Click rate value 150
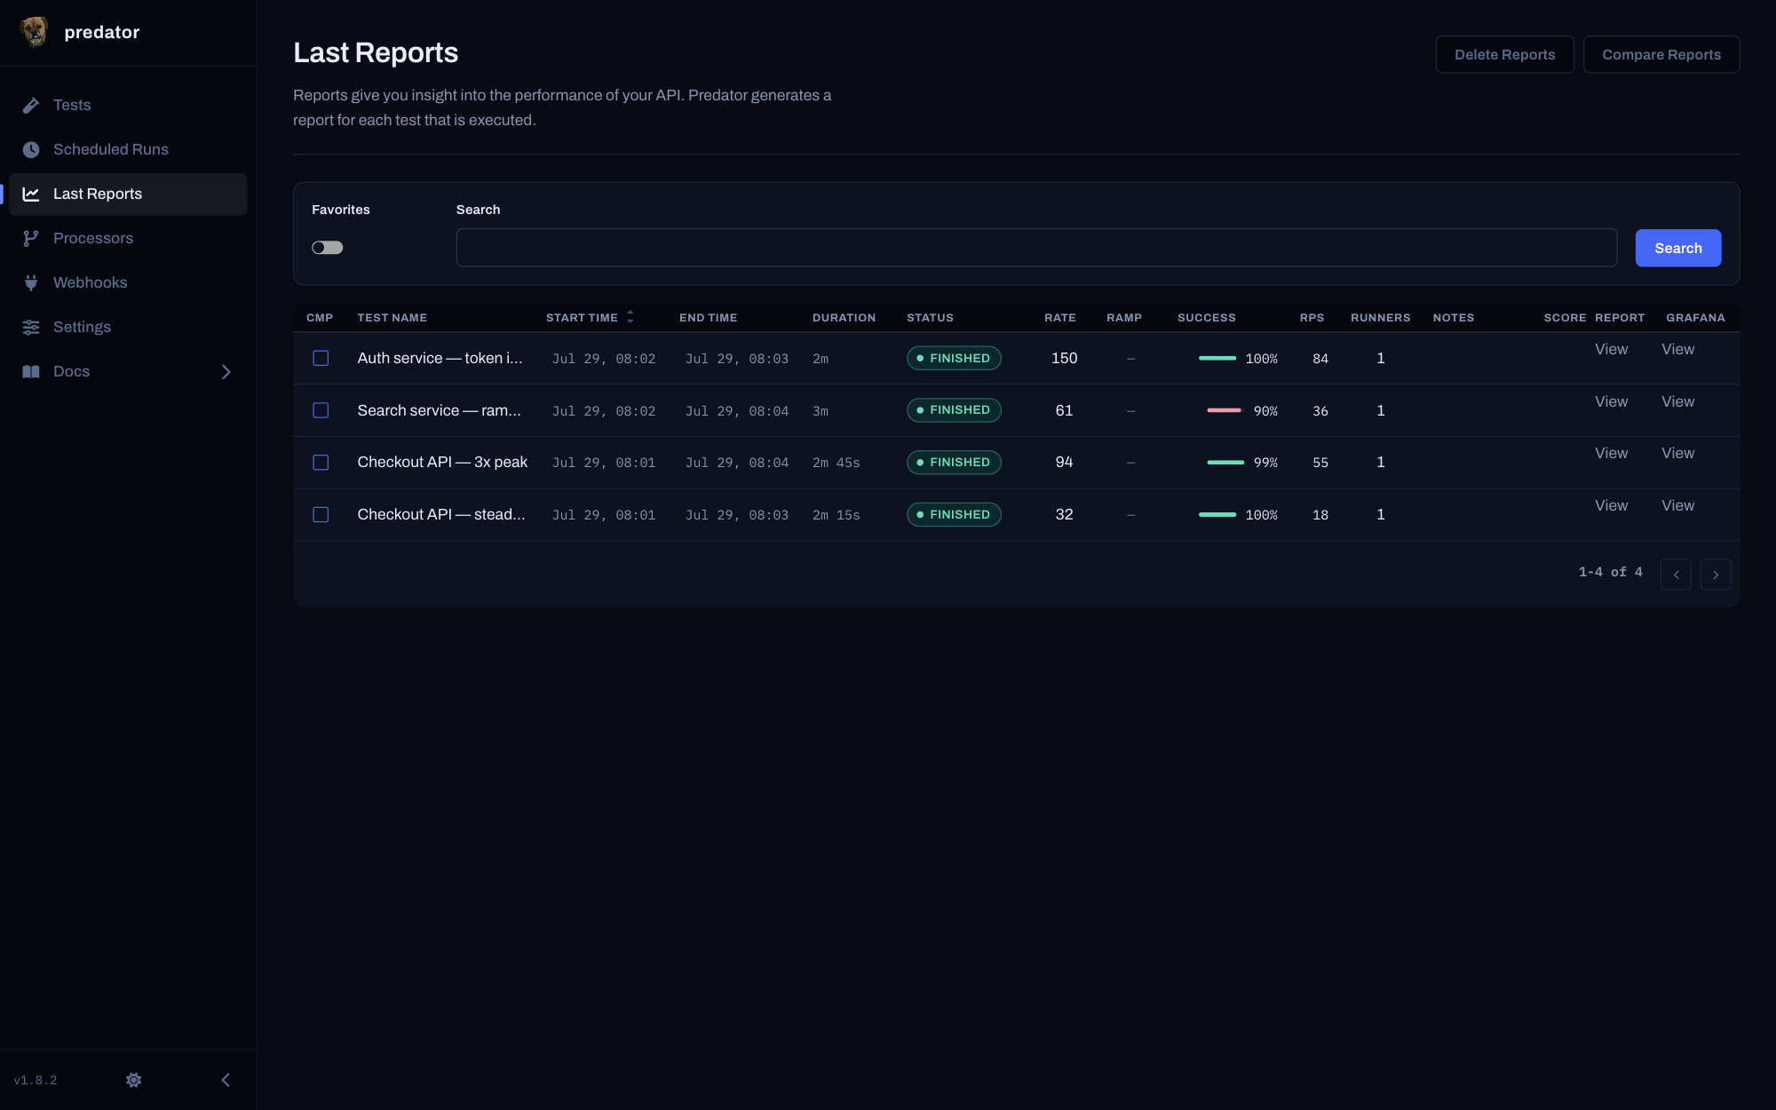 click(1064, 358)
